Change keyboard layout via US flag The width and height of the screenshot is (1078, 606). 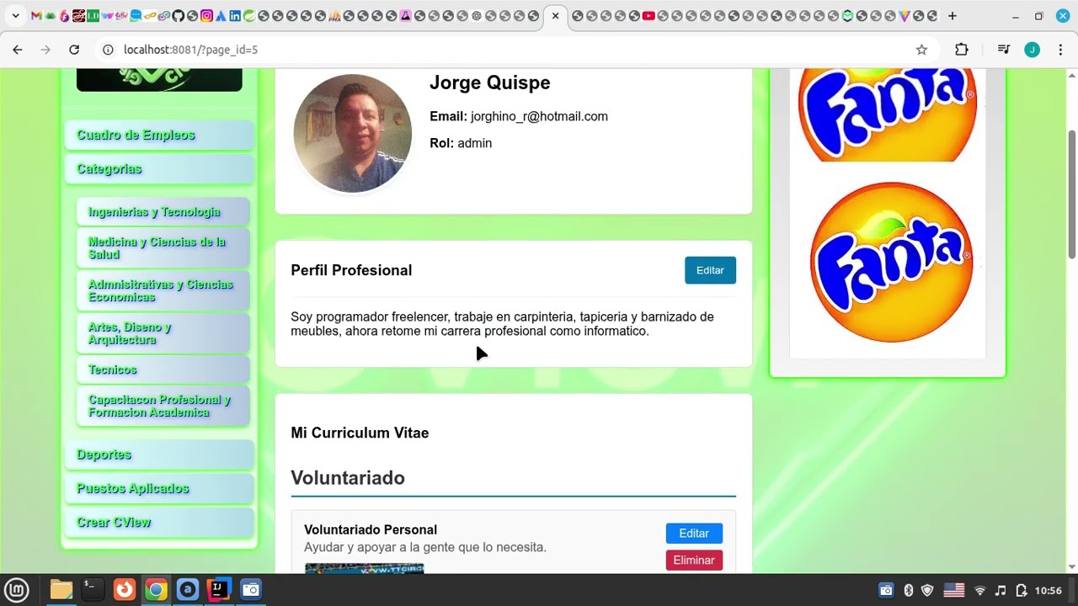tap(953, 590)
